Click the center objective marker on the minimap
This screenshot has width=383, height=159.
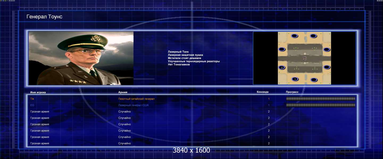pos(305,58)
